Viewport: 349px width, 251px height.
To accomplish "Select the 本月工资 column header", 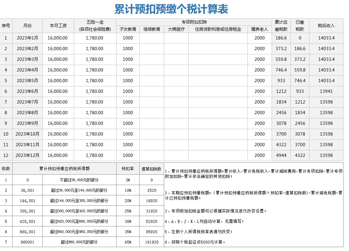I will (x=58, y=26).
